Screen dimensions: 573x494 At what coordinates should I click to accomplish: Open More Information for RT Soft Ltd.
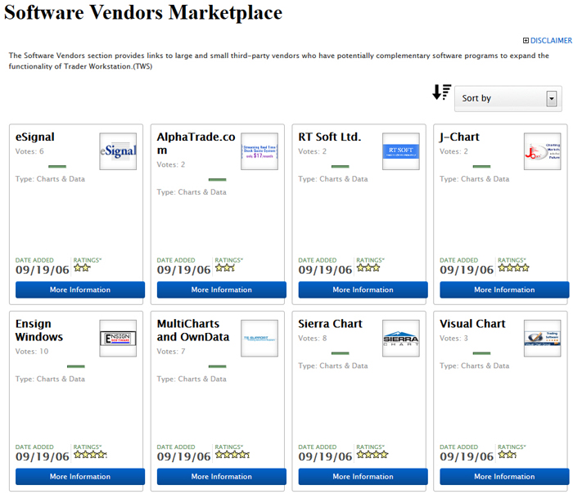click(363, 290)
